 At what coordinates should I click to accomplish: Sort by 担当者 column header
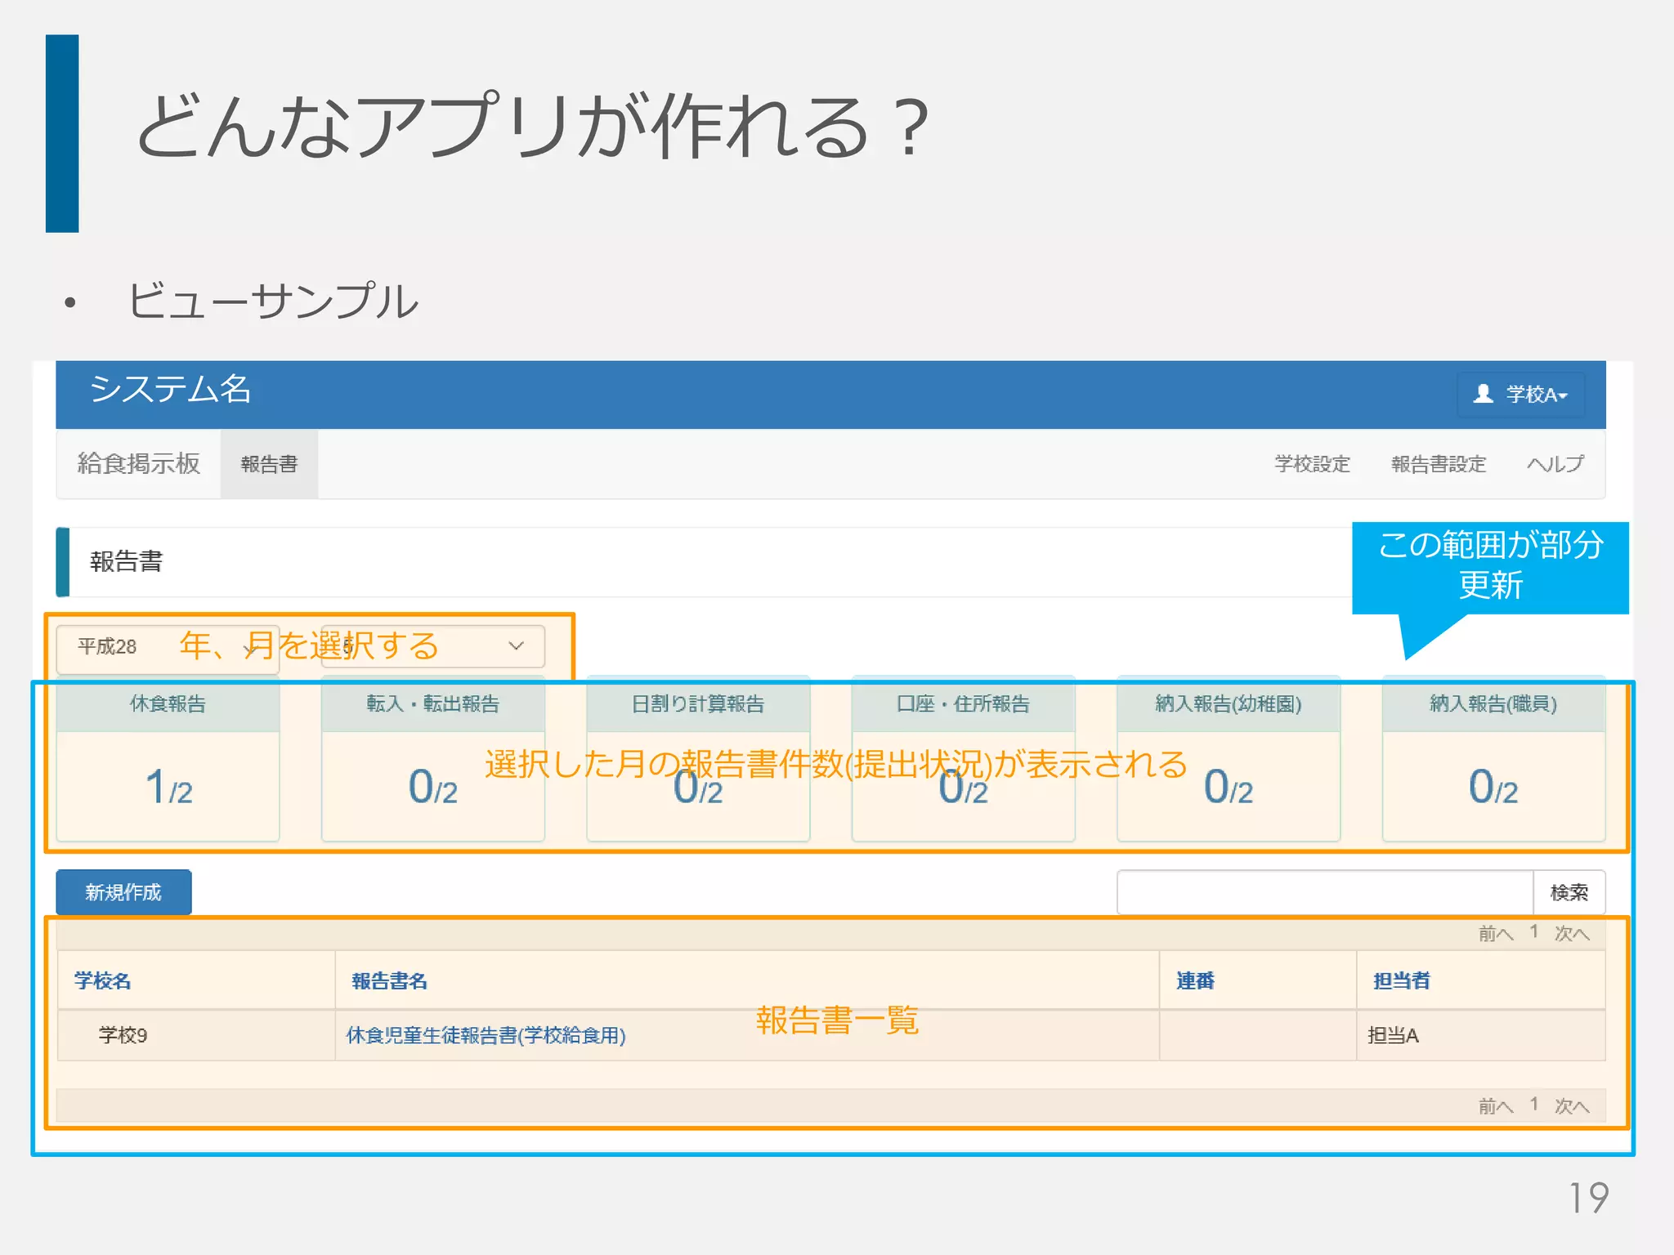click(x=1402, y=981)
